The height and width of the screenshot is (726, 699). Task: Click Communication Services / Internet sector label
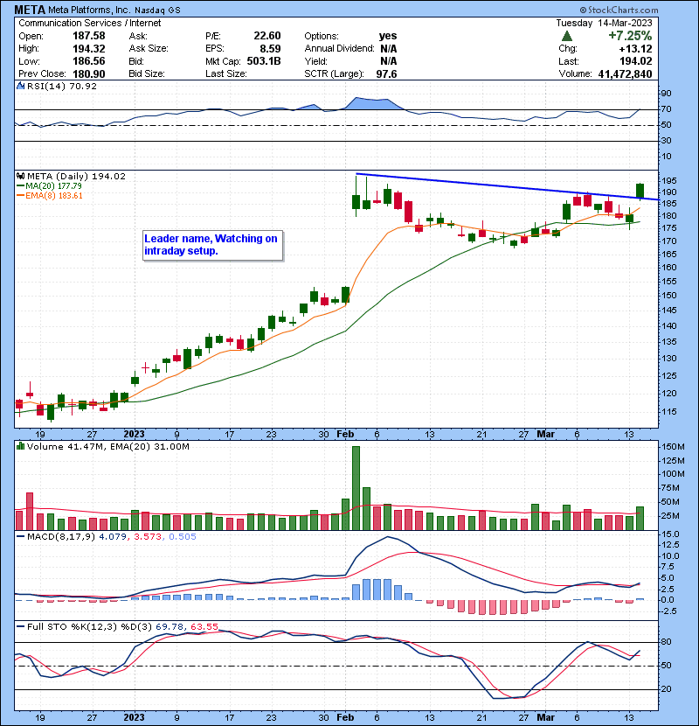pos(90,23)
